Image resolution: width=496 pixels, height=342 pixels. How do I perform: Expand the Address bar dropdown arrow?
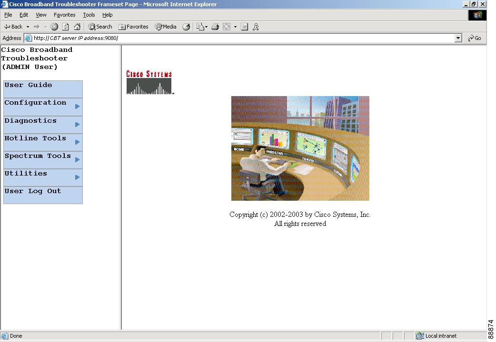pyautogui.click(x=458, y=38)
